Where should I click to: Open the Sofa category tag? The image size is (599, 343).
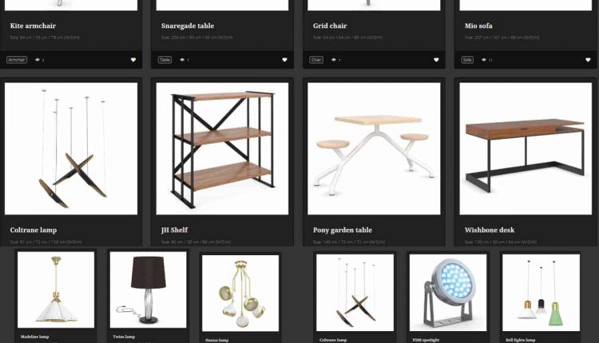[x=467, y=60]
